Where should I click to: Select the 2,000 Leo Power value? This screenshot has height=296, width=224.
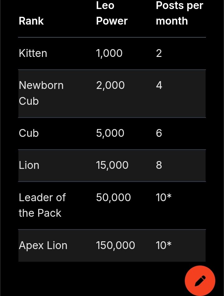coord(110,85)
